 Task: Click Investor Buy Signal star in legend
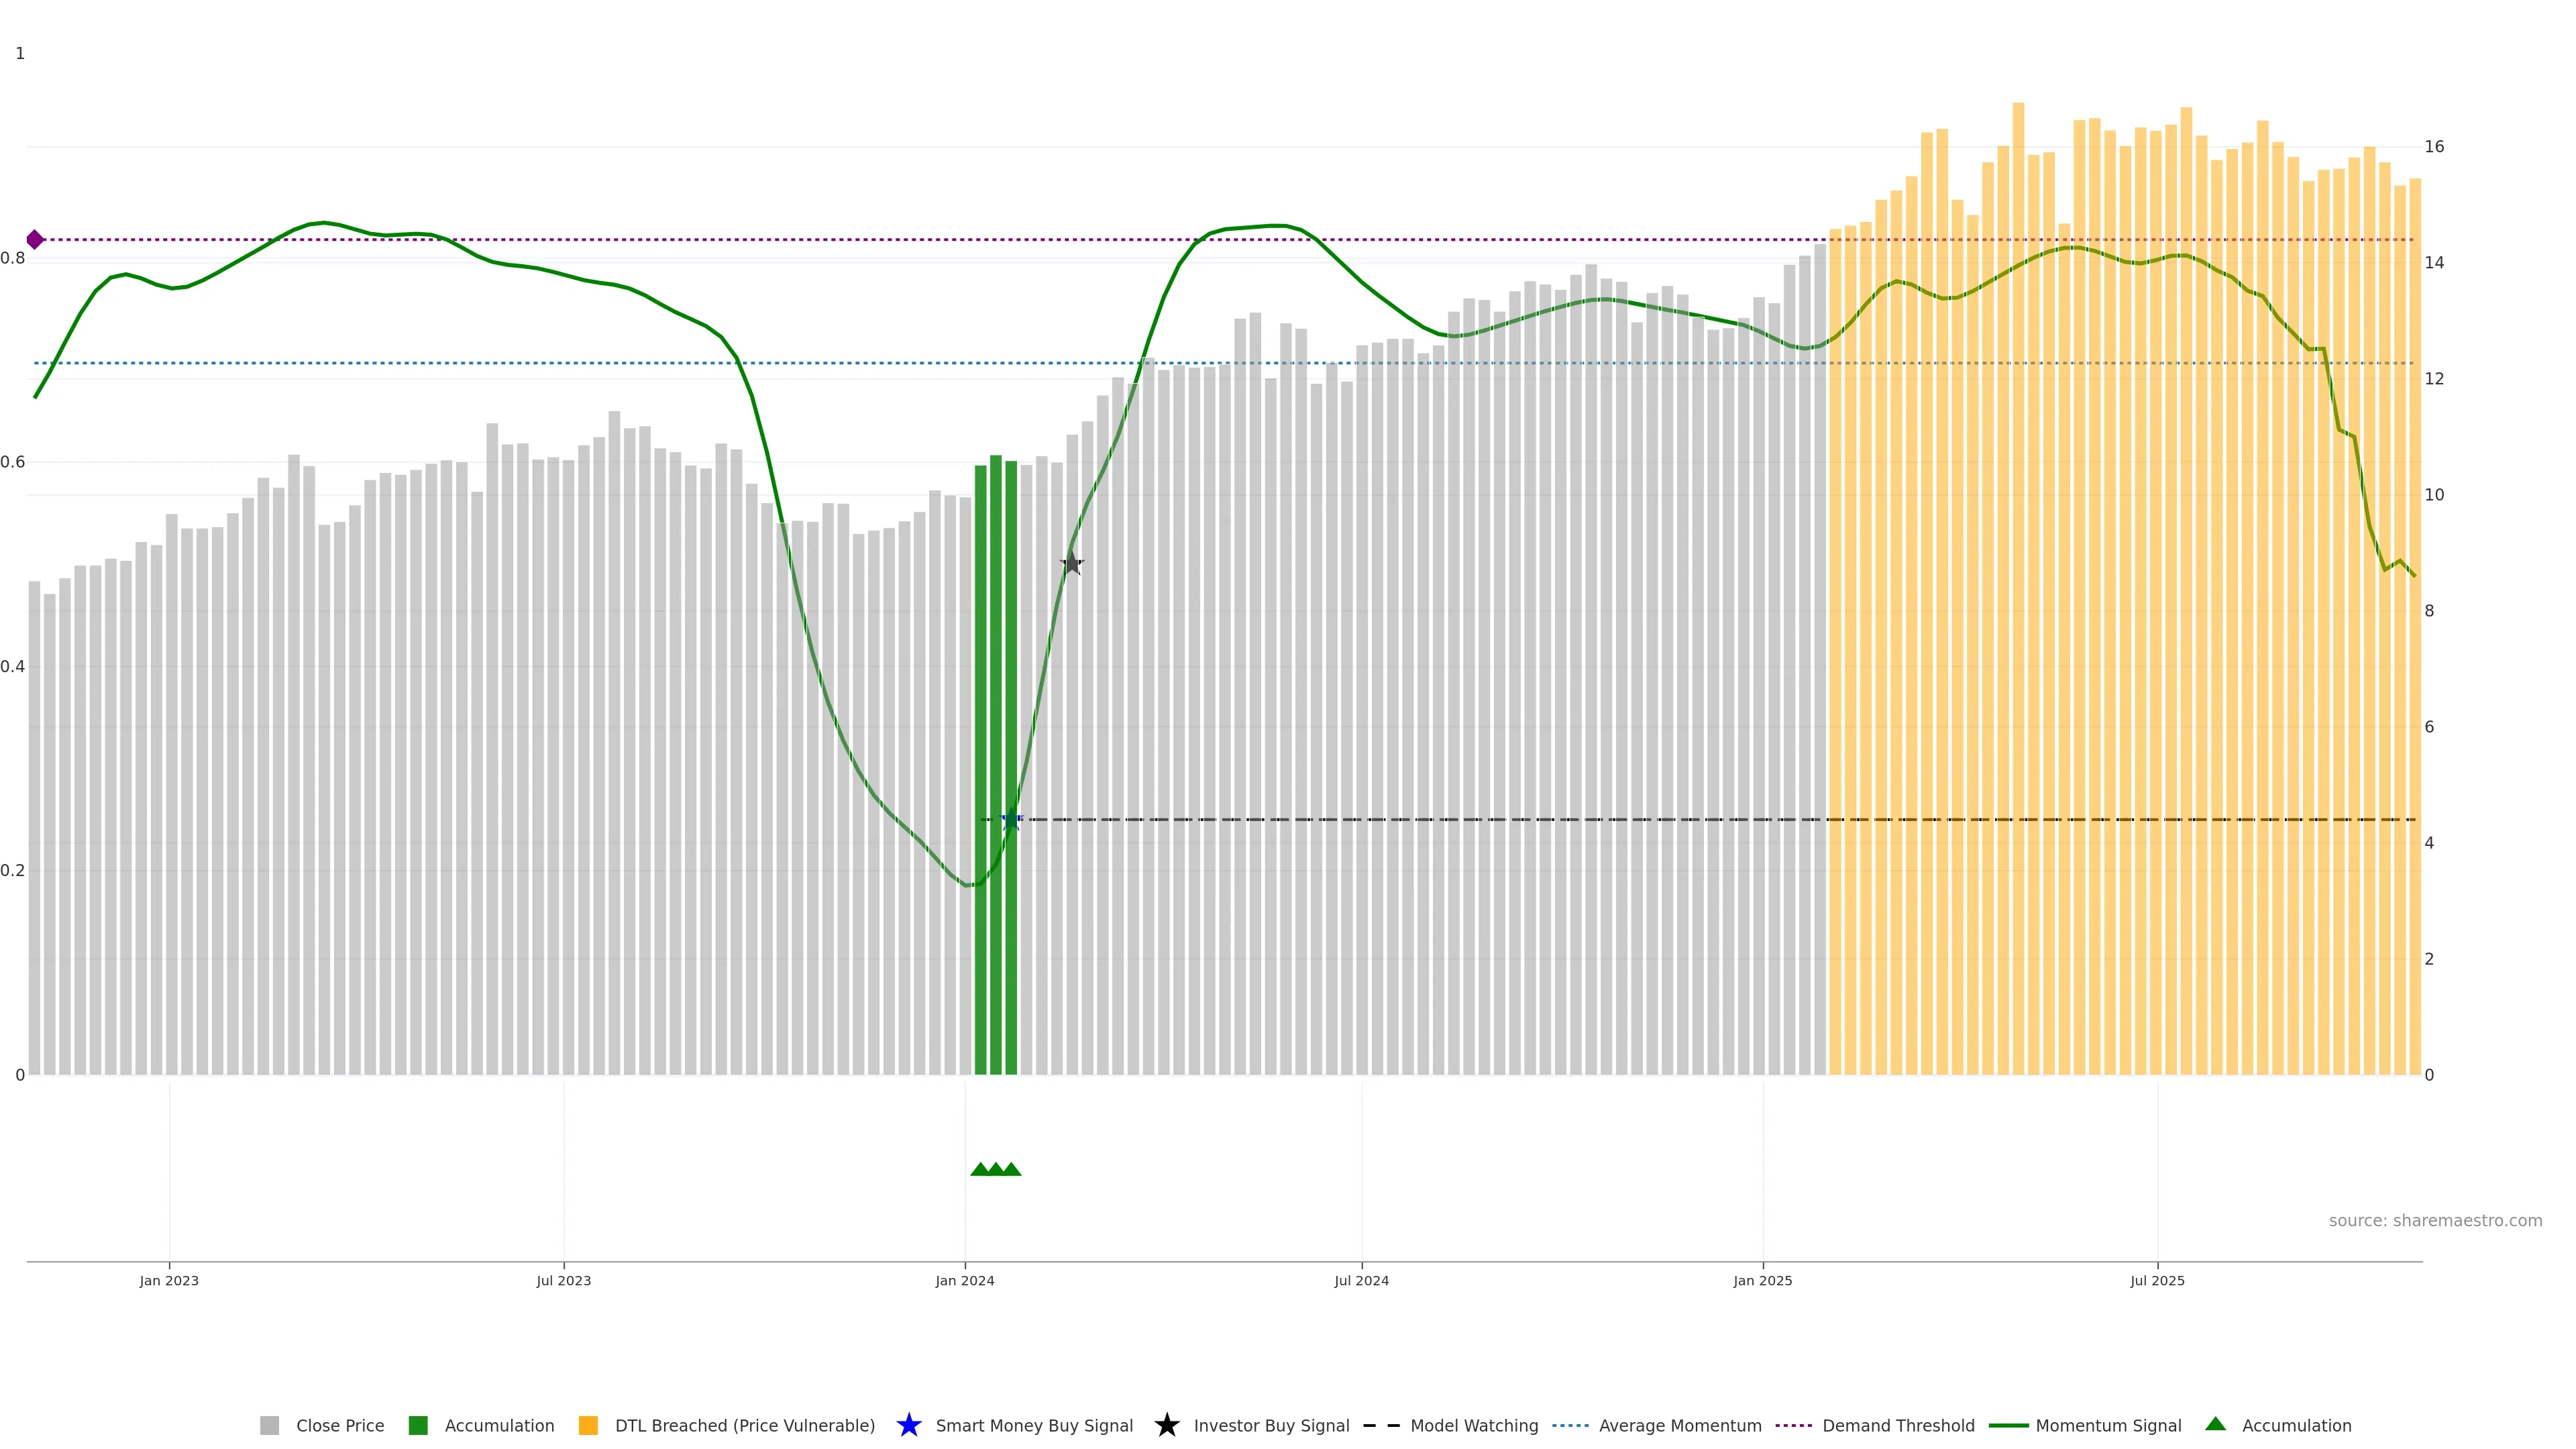(x=1167, y=1425)
